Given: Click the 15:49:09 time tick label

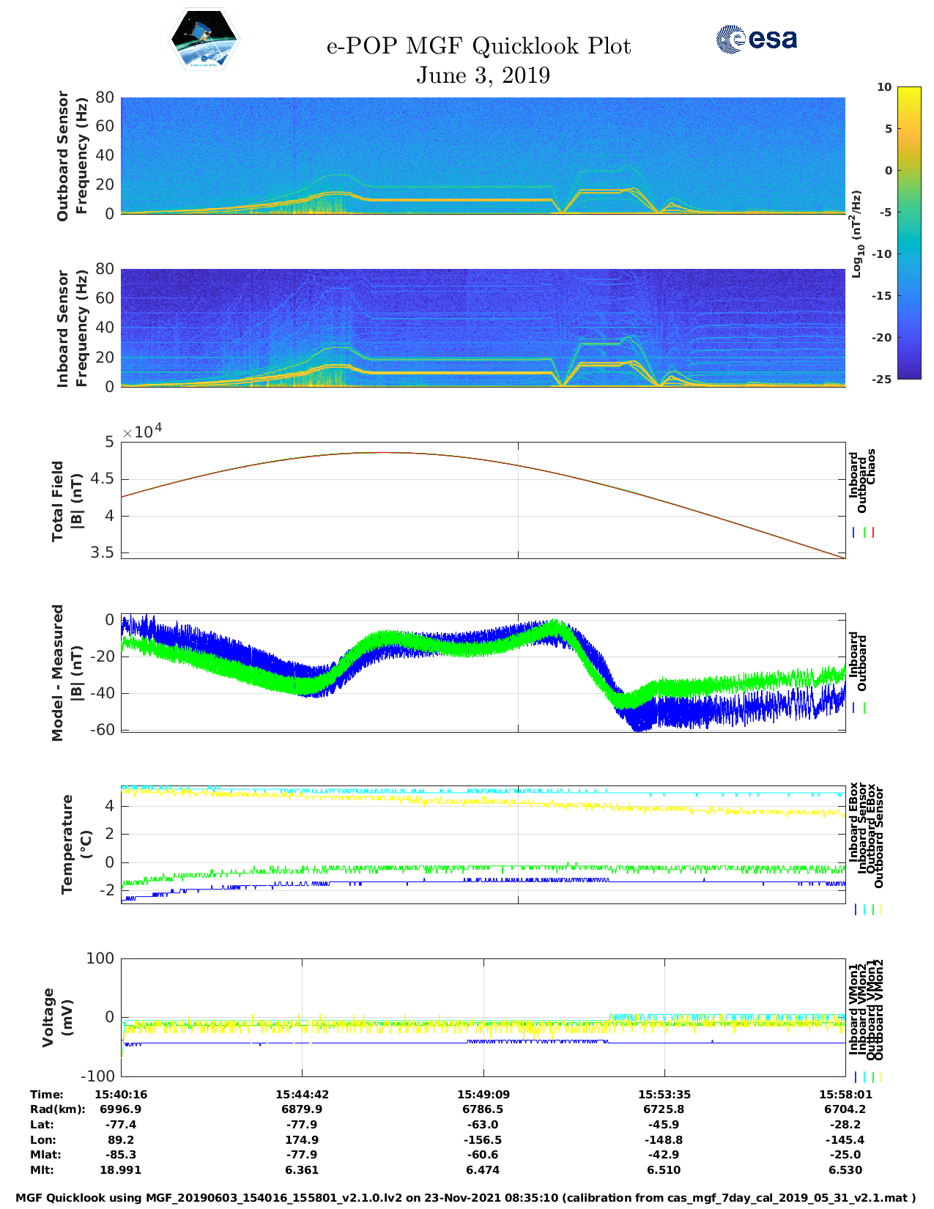Looking at the screenshot, I should (483, 1094).
